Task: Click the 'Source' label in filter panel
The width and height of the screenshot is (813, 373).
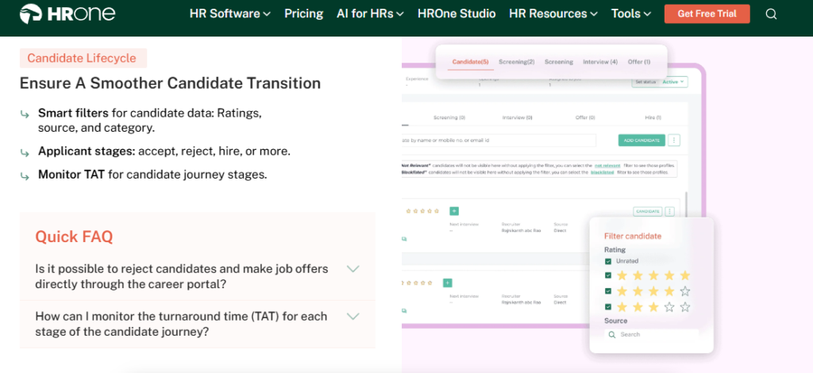Action: pyautogui.click(x=616, y=321)
